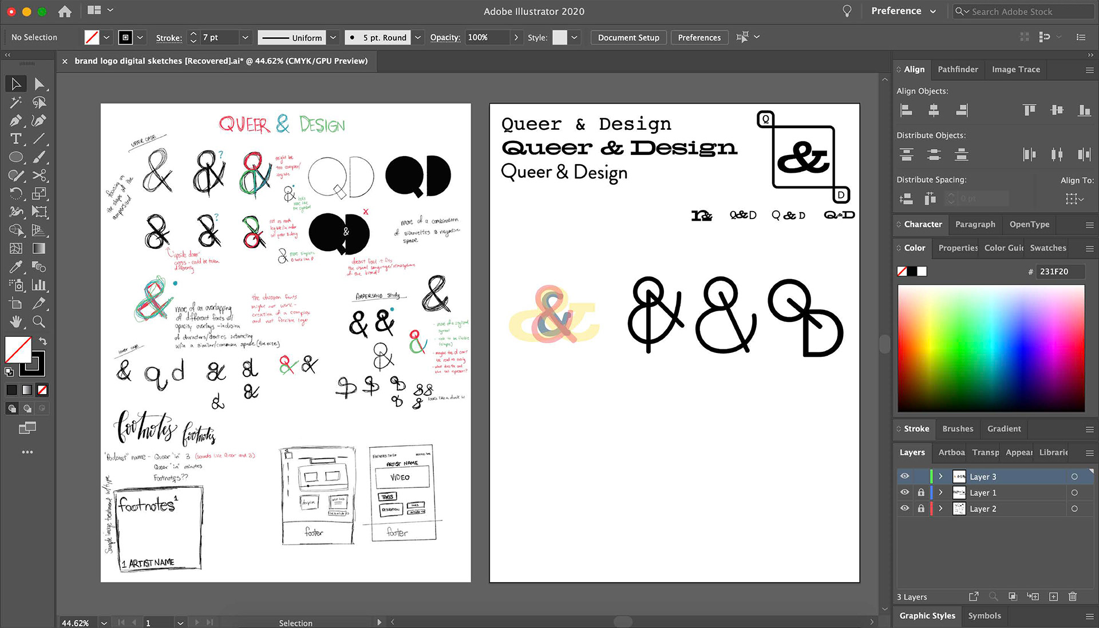Open Align panel menu hamburger
The width and height of the screenshot is (1099, 628).
click(1089, 70)
